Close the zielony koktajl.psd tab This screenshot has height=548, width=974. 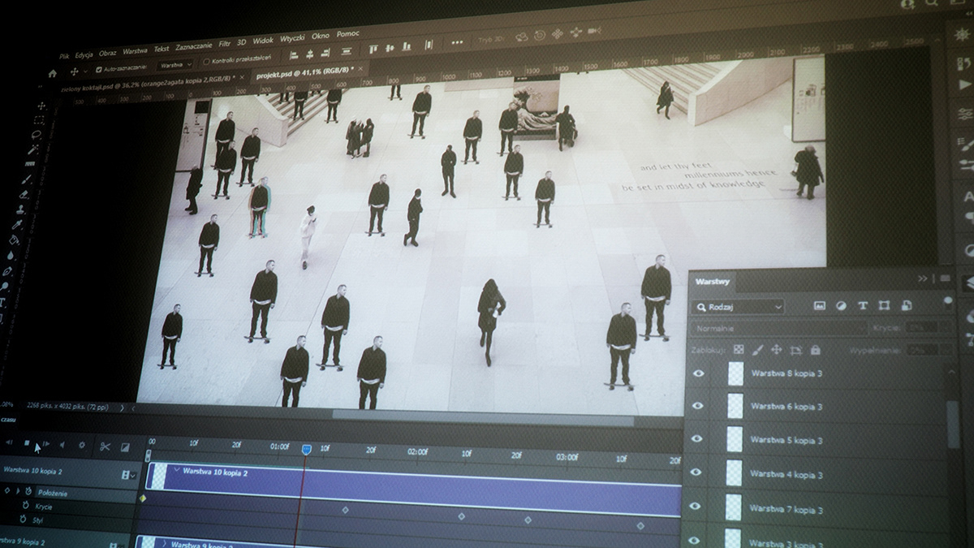242,77
